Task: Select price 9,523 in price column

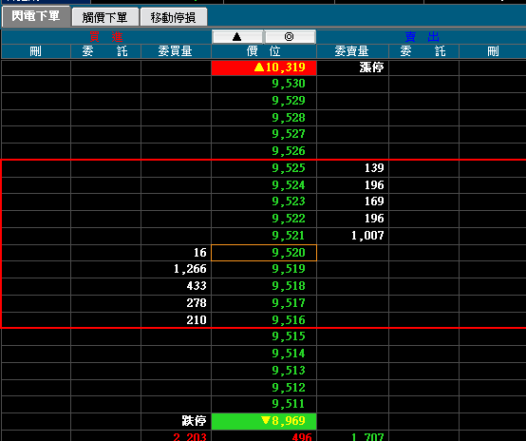Action: click(264, 201)
